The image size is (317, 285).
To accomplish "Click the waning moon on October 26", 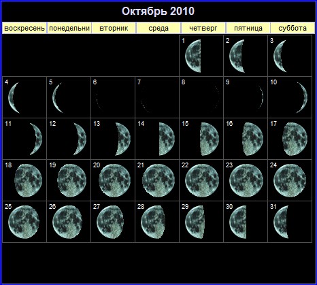I will pyautogui.click(x=67, y=222).
